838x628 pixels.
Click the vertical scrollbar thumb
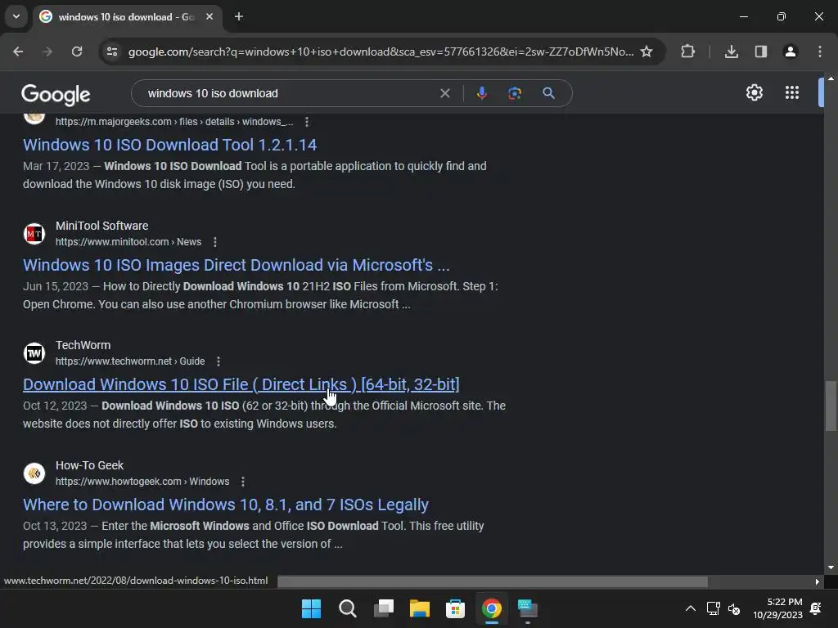click(x=831, y=406)
